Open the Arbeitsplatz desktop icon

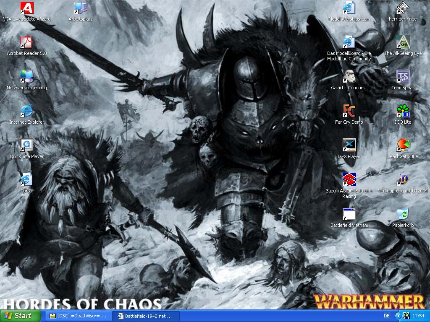point(80,8)
